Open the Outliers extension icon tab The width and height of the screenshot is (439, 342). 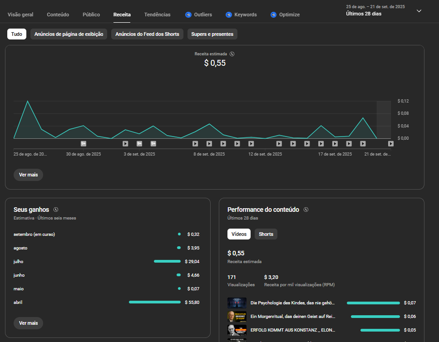click(188, 15)
